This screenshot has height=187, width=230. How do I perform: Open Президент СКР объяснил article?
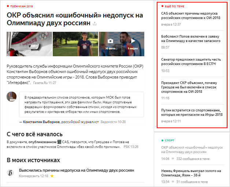[x=189, y=87]
